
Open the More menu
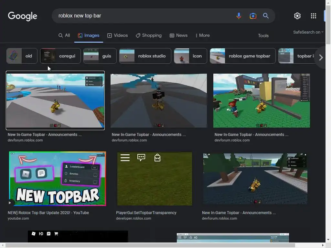coord(202,36)
